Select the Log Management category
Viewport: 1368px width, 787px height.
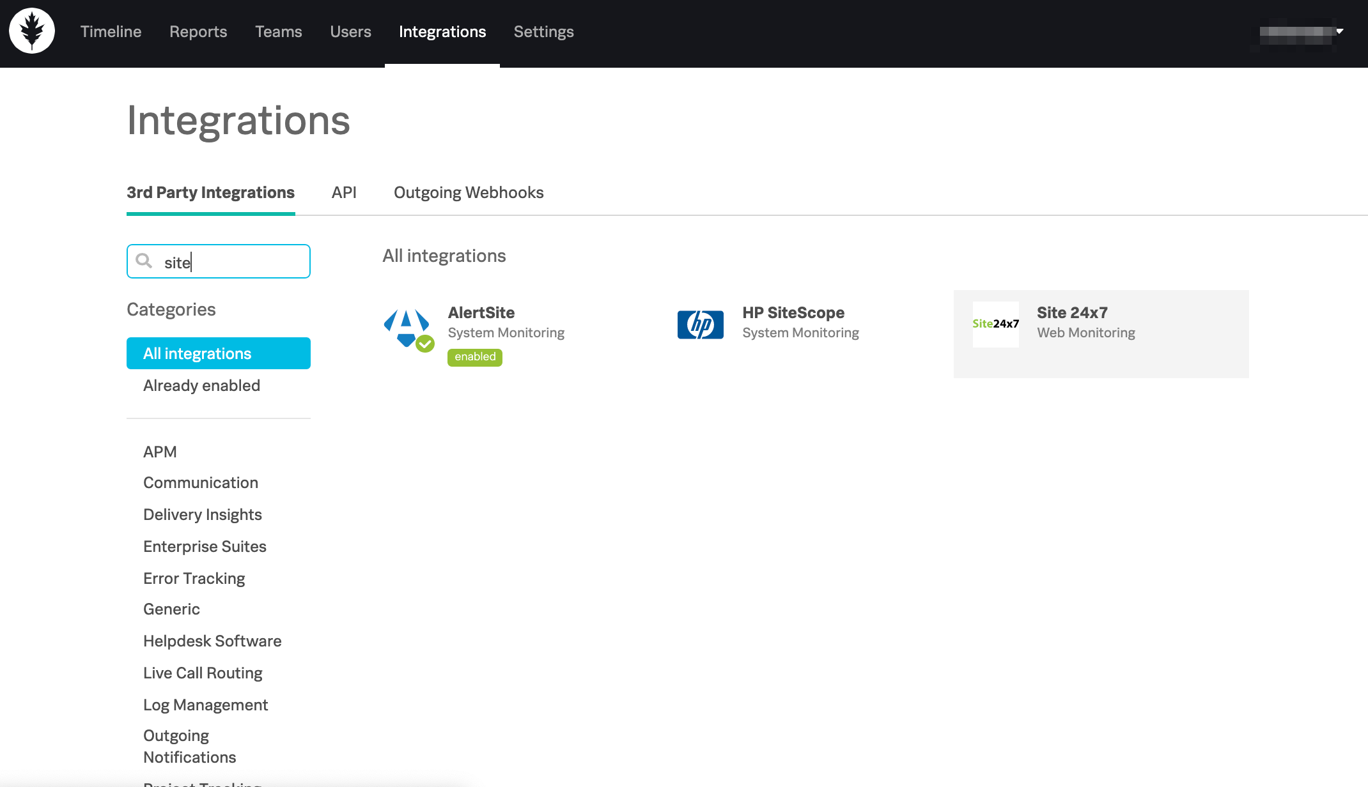tap(205, 705)
